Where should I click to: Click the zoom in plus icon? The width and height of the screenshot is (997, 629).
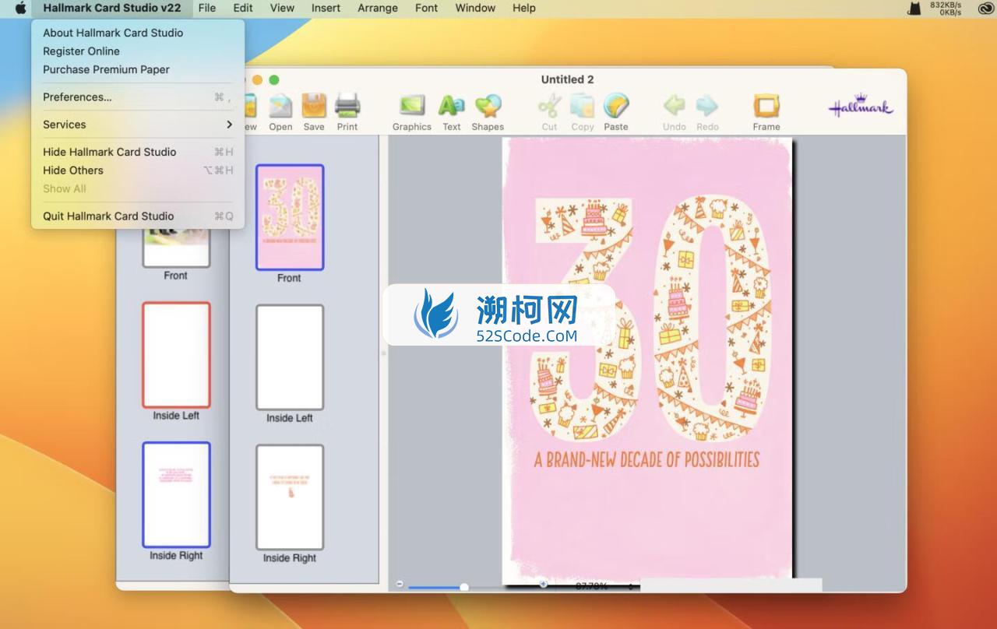(544, 585)
